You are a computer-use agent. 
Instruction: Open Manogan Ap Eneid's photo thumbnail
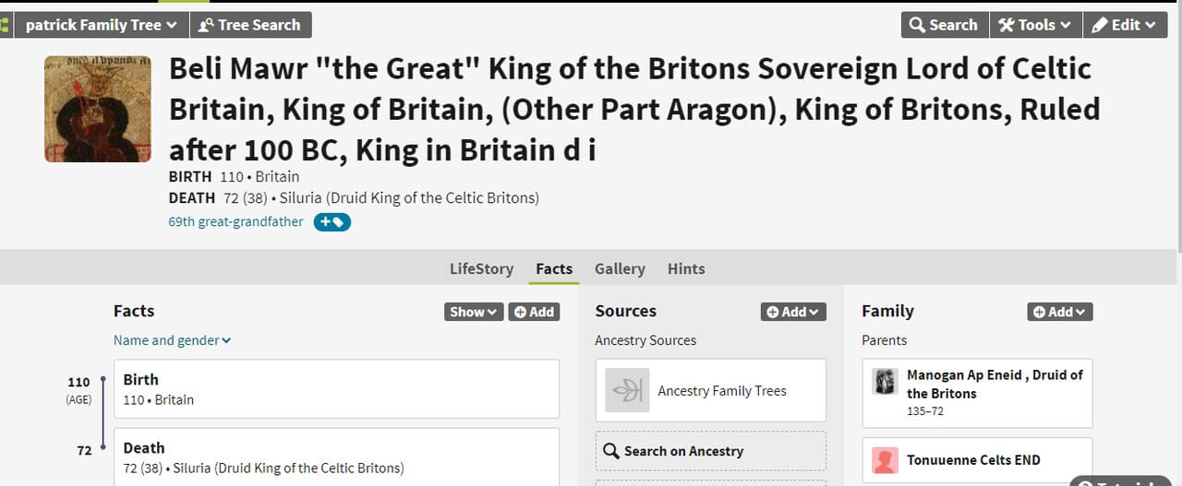click(x=885, y=382)
